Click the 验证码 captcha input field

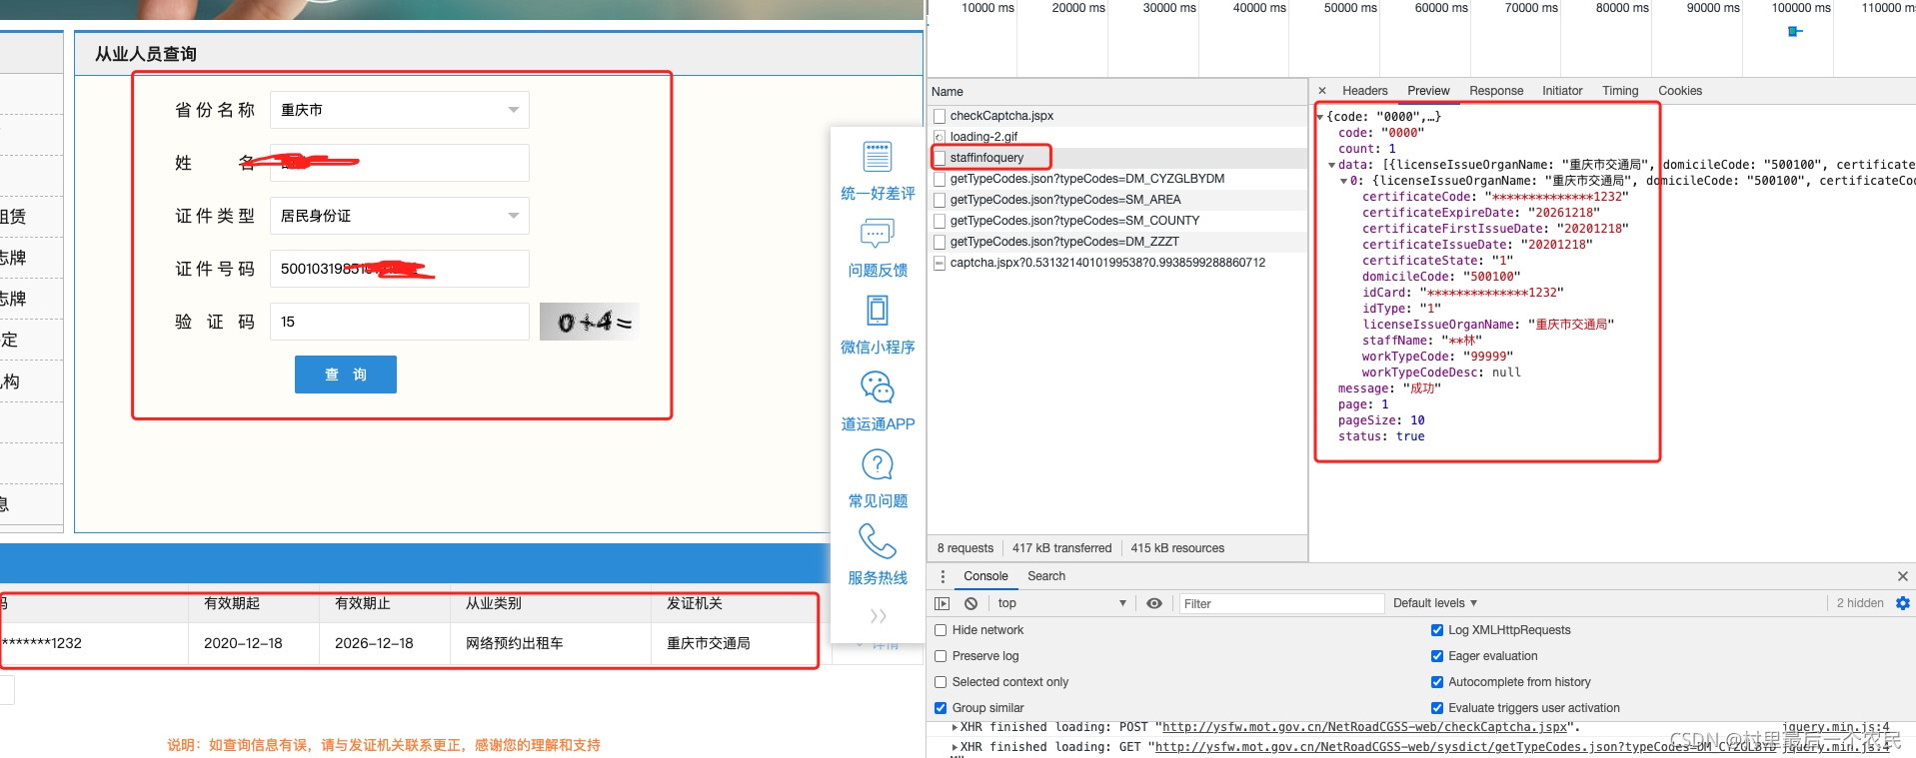pyautogui.click(x=400, y=322)
